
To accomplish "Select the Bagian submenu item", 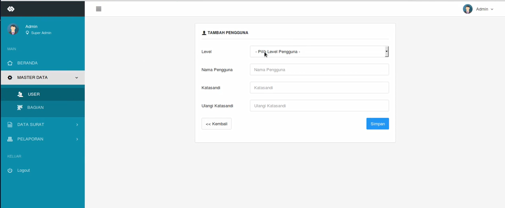I will (36, 108).
